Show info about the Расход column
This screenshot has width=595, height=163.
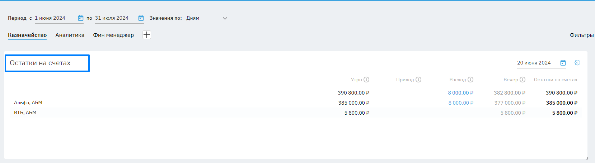pos(470,80)
